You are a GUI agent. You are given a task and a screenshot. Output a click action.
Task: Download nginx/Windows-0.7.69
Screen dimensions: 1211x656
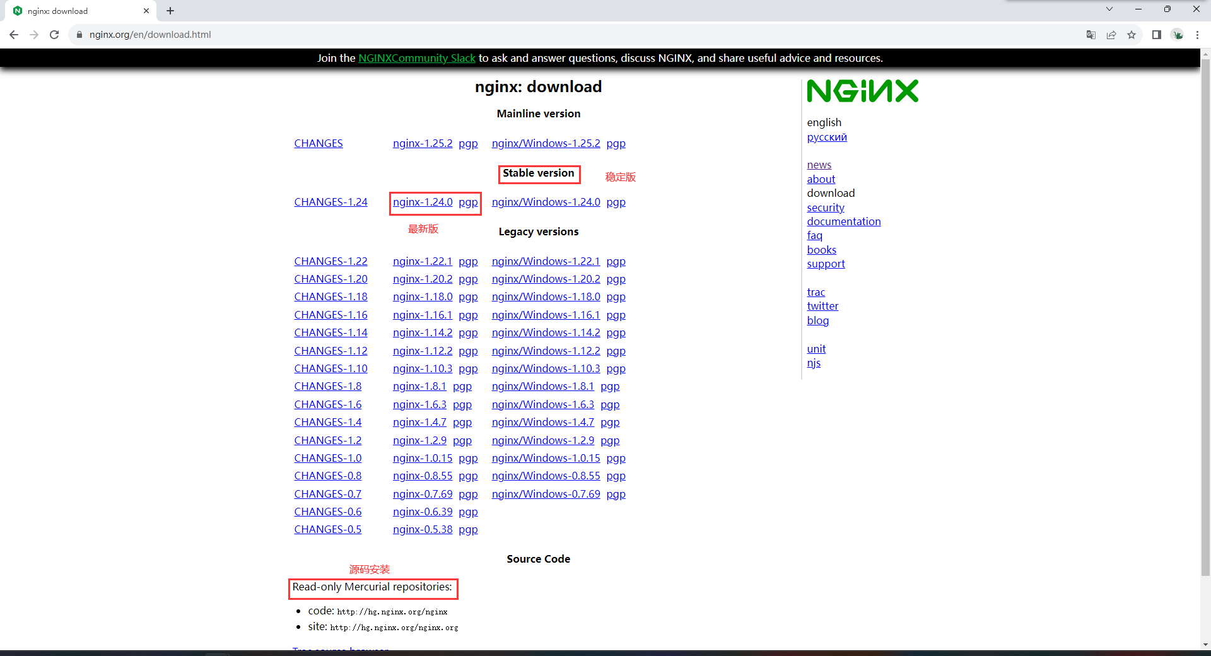tap(546, 494)
